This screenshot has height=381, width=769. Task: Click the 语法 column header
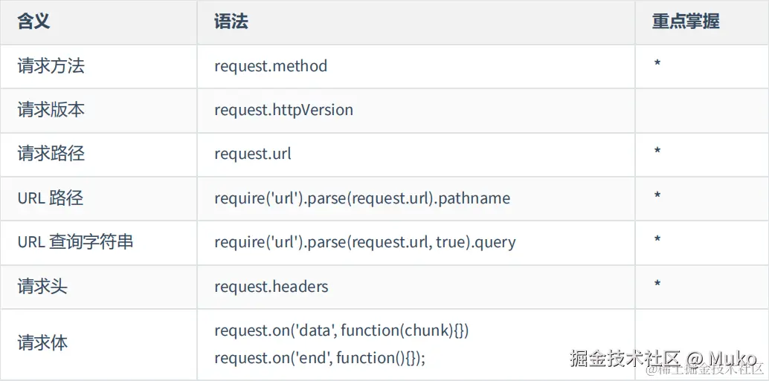pos(231,22)
